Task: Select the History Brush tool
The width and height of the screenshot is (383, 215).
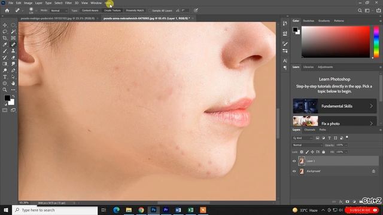Action: tap(5, 57)
